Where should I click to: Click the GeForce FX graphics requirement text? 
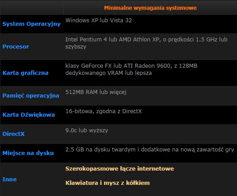click(x=131, y=66)
